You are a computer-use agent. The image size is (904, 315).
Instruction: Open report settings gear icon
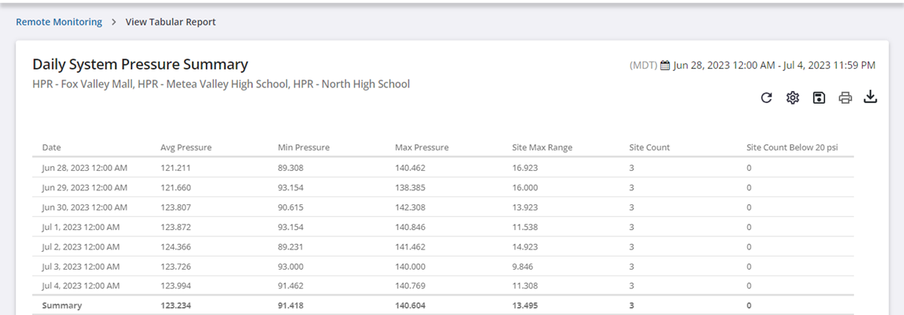pos(793,97)
